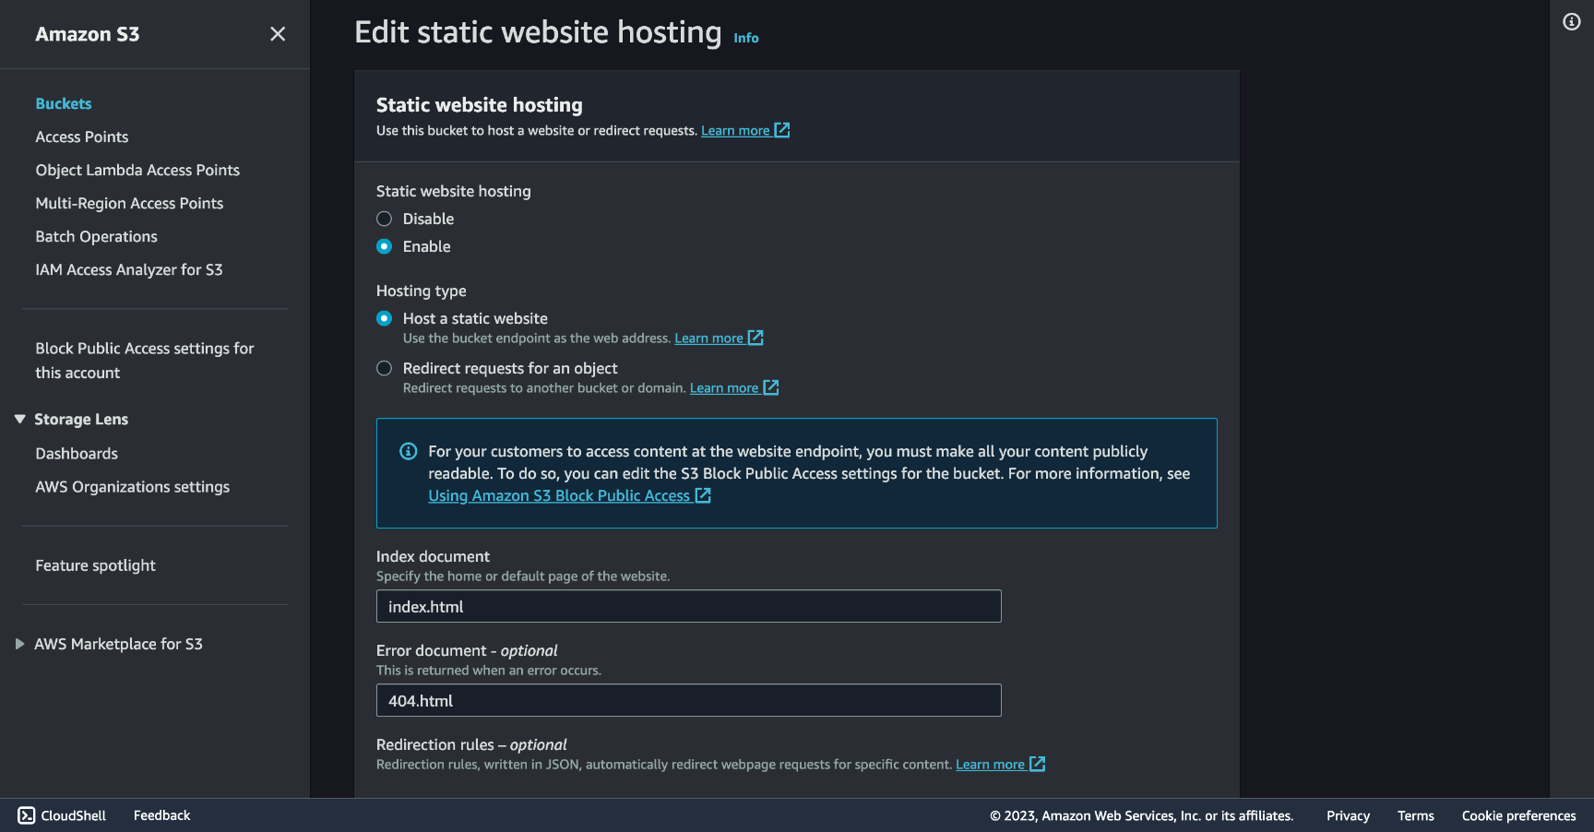This screenshot has height=832, width=1594.
Task: Open Feature spotlight
Action: click(96, 565)
